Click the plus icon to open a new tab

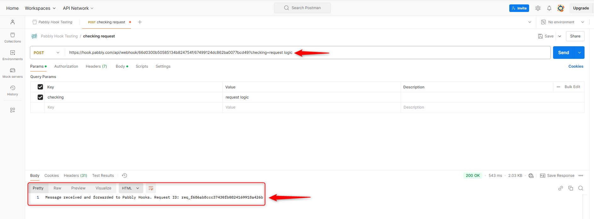pos(140,22)
